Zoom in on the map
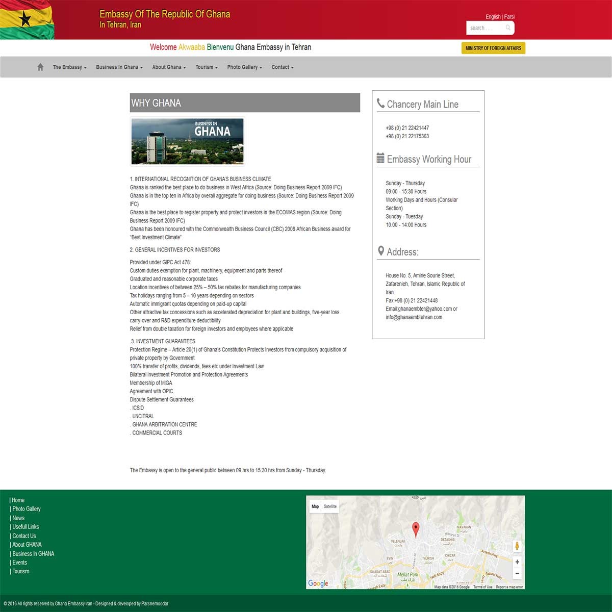The image size is (612, 612). pos(517,562)
